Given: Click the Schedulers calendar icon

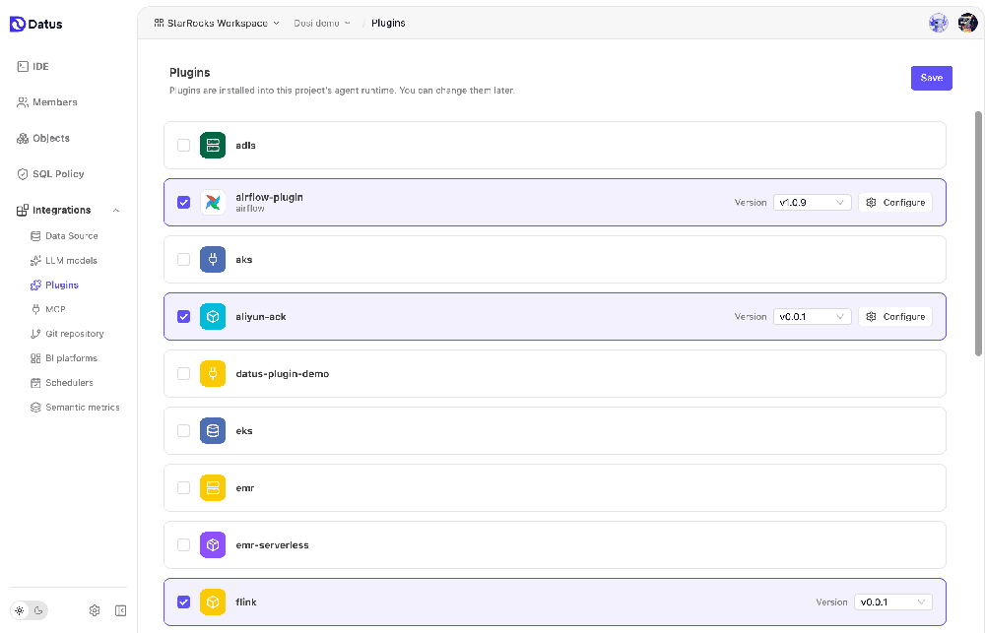Looking at the screenshot, I should 35,383.
